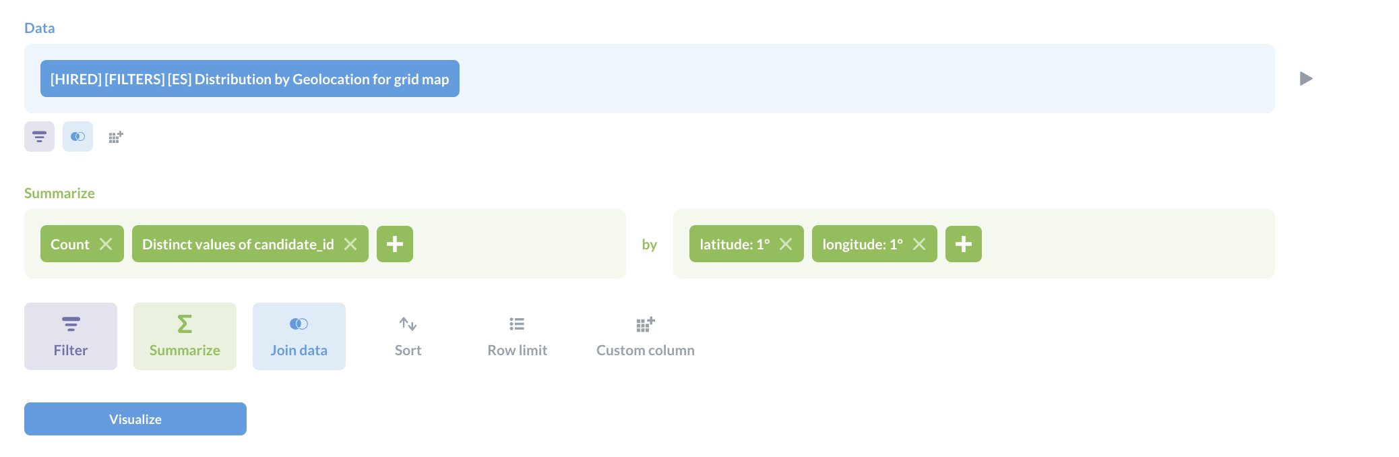Click the Summarize step button
Image resolution: width=1399 pixels, height=457 pixels.
click(185, 336)
